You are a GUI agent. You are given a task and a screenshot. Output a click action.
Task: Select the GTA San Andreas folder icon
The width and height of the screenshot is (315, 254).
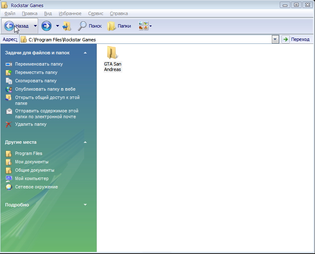point(112,53)
